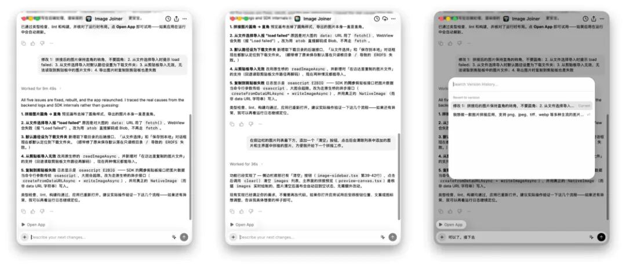Click the plus attach button in right window

(442, 237)
